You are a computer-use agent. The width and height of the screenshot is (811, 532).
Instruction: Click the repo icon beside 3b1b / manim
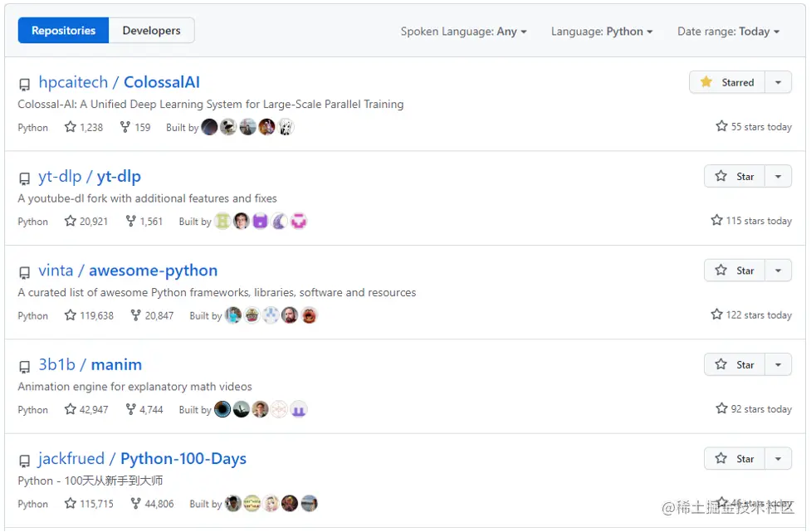coord(24,367)
